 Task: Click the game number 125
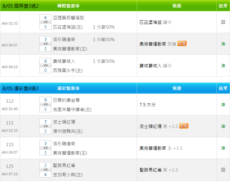[10, 166]
